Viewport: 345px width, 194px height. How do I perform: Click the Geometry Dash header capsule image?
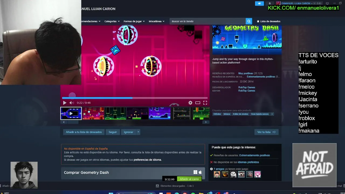coord(247,40)
